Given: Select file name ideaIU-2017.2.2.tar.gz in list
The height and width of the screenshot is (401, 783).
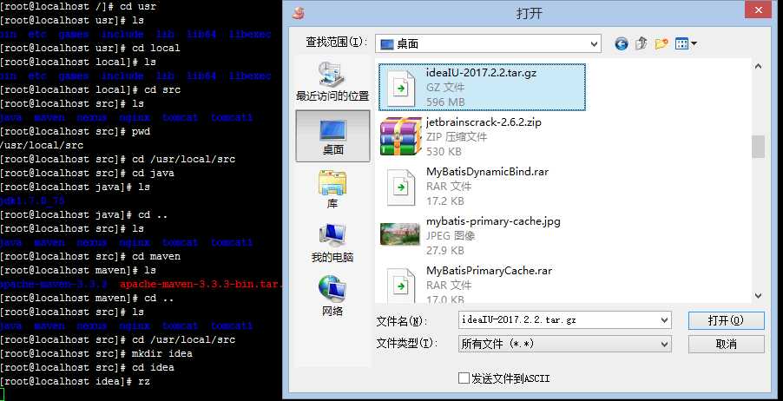Looking at the screenshot, I should click(482, 72).
